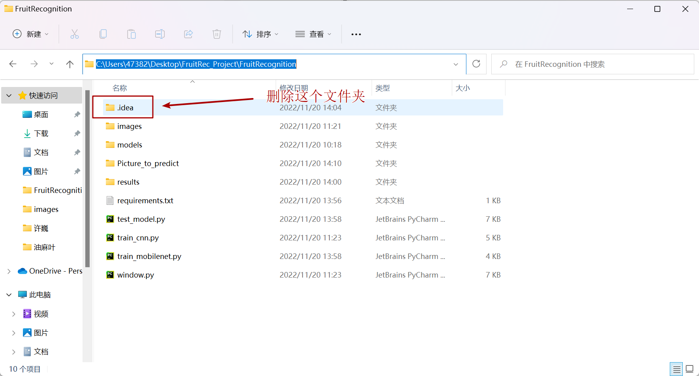Image resolution: width=699 pixels, height=376 pixels.
Task: Click the search magnifier icon
Action: [x=504, y=64]
